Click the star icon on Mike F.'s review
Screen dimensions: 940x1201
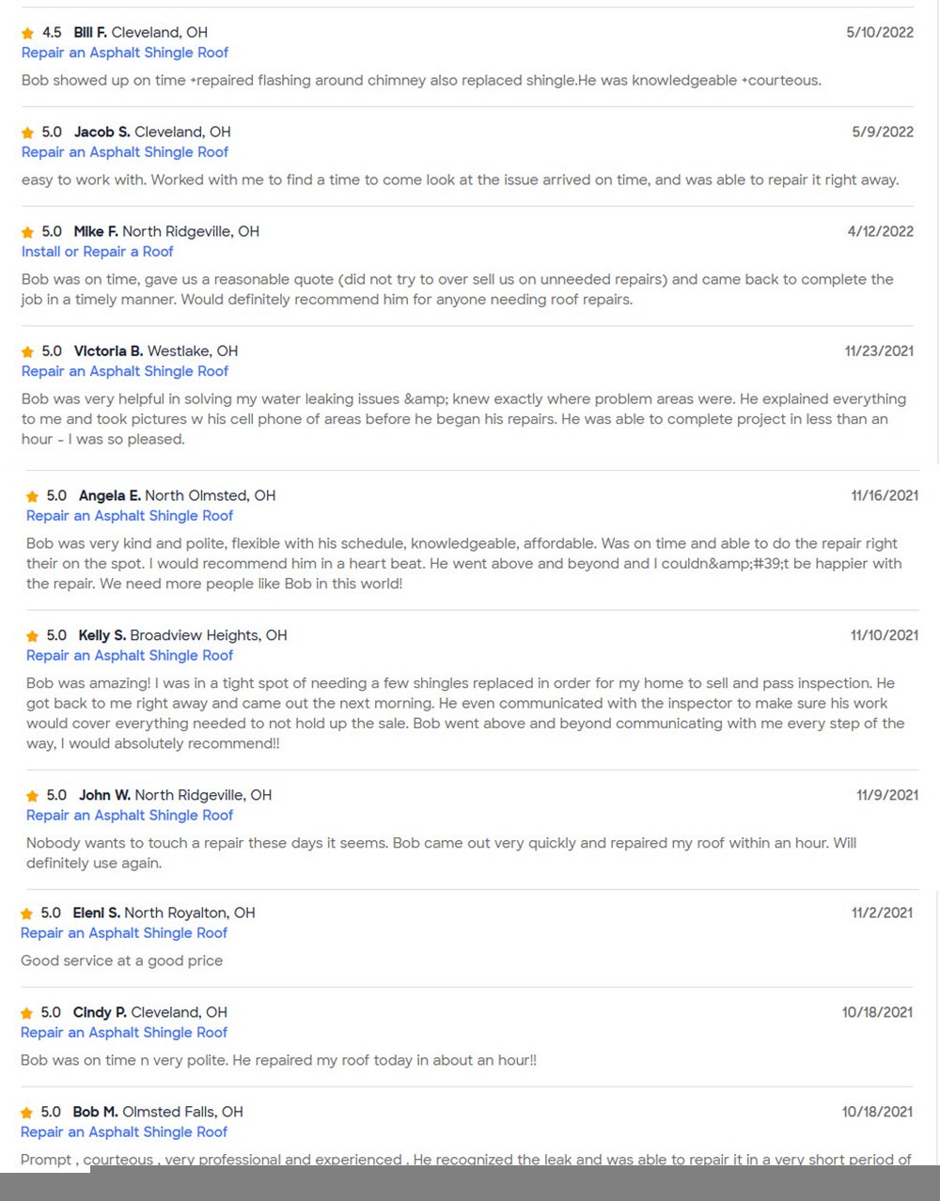28,233
